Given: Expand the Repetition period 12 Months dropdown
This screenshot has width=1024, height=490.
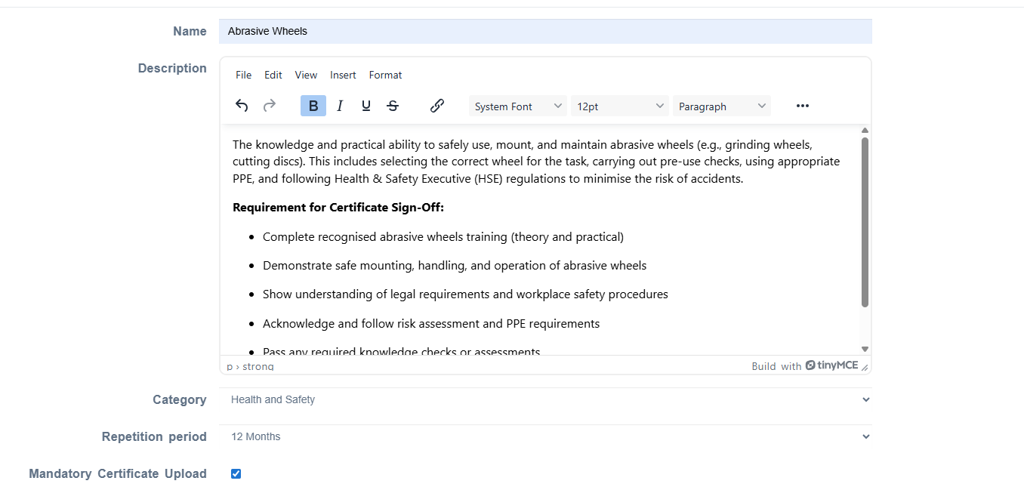Looking at the screenshot, I should (545, 436).
